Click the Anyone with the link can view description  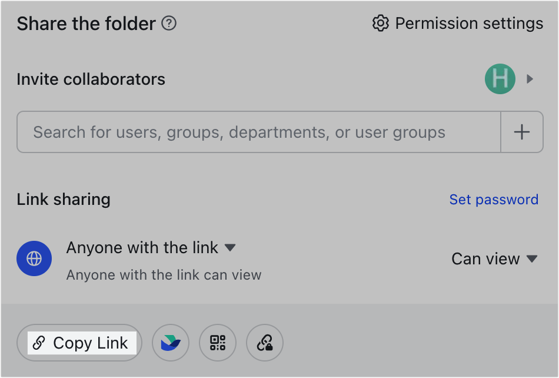pos(164,275)
